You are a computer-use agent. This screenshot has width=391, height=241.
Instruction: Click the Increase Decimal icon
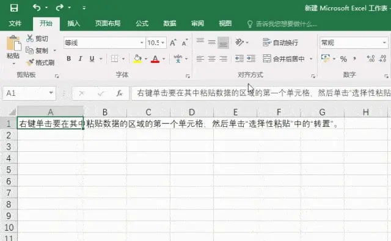pos(371,59)
